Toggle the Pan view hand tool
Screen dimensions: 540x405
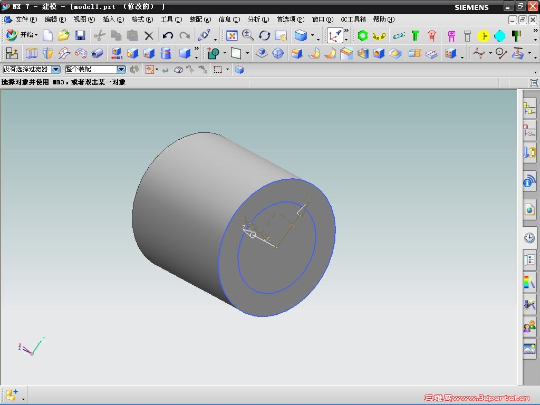coord(281,36)
